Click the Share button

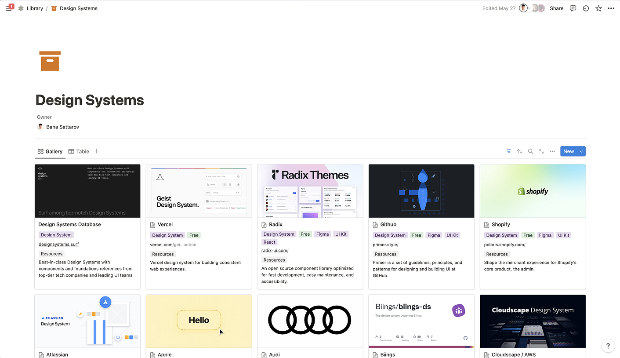coord(556,8)
